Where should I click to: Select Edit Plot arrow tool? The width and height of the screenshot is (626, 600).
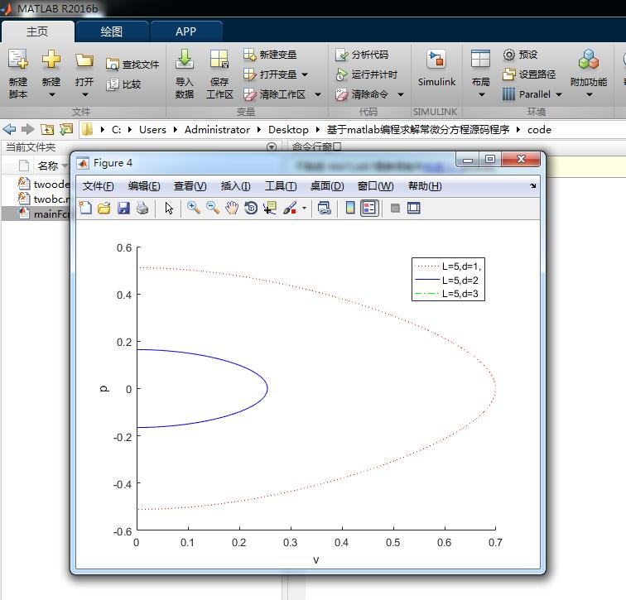169,208
